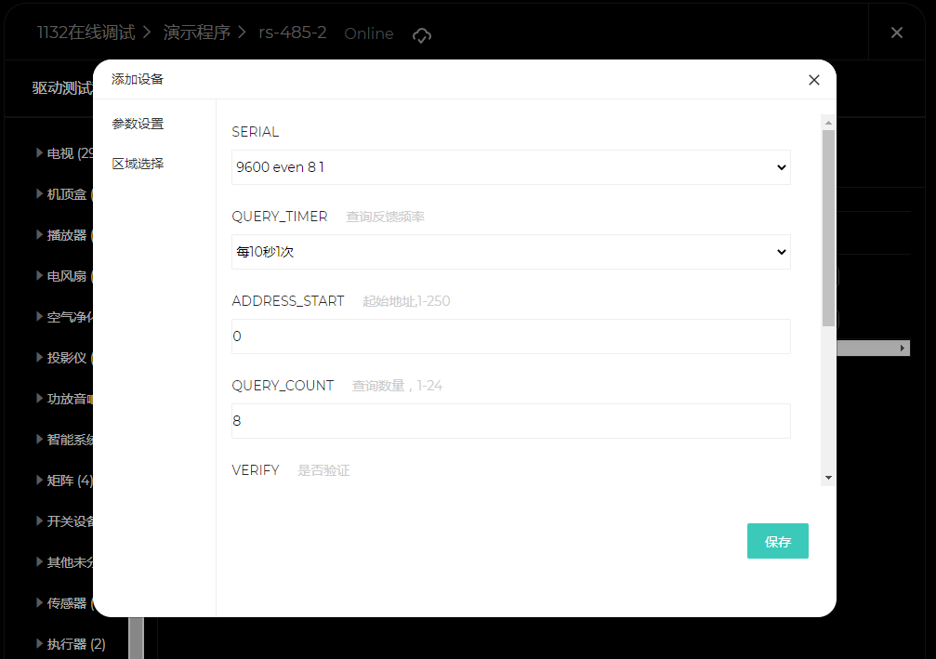Click the dialog scrollbar down arrow
The height and width of the screenshot is (659, 936).
[x=828, y=478]
